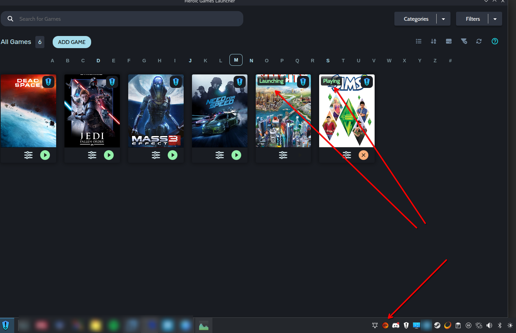Select letter T in the alphabet bar
The width and height of the screenshot is (516, 333).
pos(343,61)
